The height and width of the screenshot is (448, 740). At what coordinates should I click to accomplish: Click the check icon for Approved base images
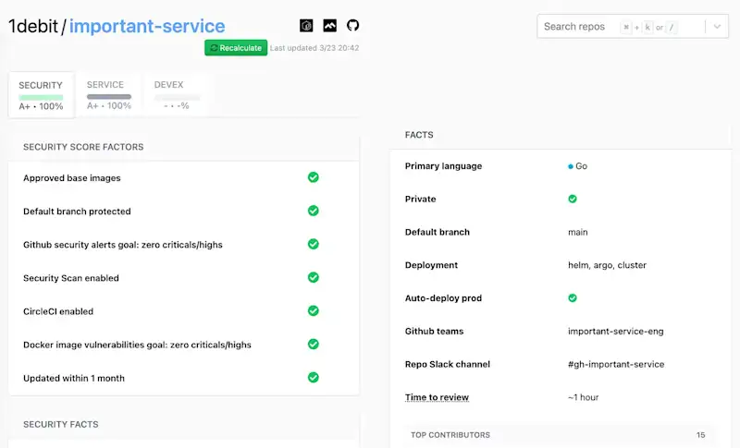pyautogui.click(x=314, y=177)
